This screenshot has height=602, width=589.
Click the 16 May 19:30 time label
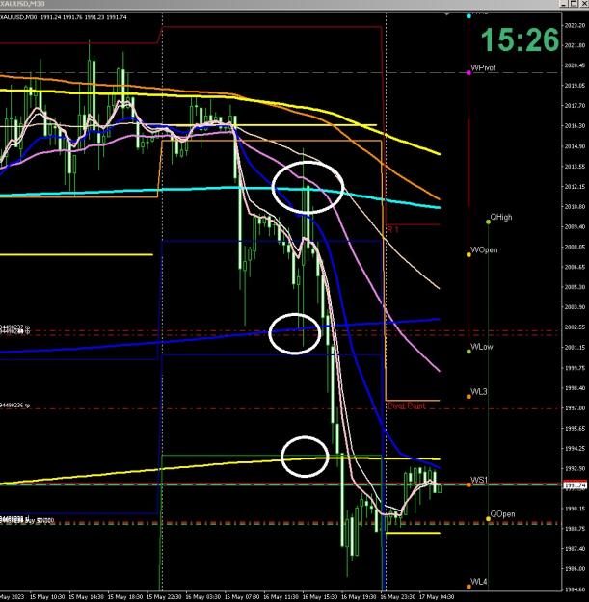(x=359, y=597)
